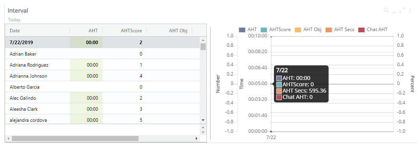420x145 pixels.
Task: Open the widget search magnifier icon
Action: click(x=386, y=10)
